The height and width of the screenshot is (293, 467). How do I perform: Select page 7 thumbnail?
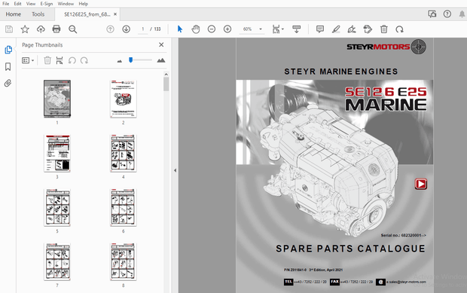(x=57, y=261)
